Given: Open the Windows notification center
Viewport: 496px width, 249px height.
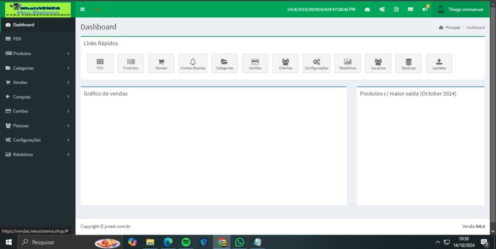Looking at the screenshot, I should [x=484, y=243].
